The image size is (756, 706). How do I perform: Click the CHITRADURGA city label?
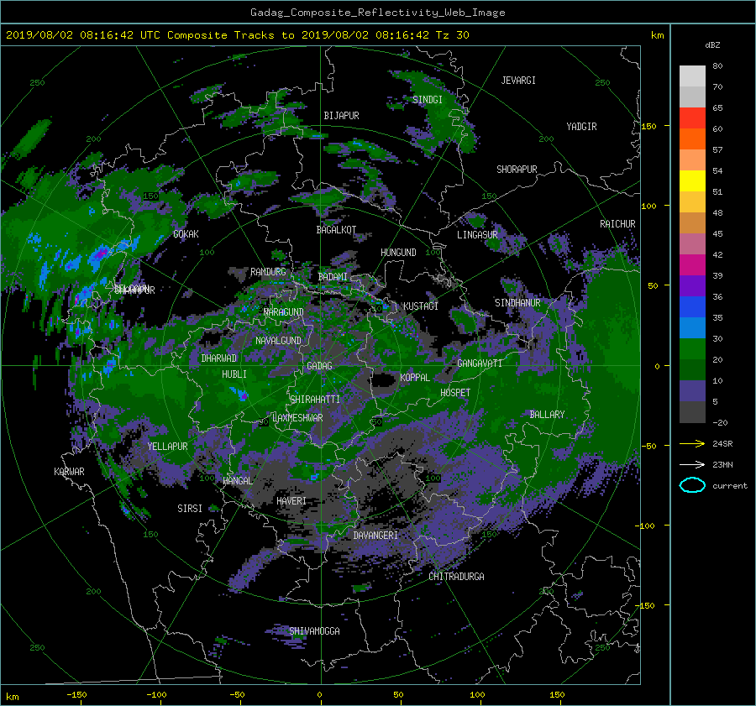[x=456, y=577]
